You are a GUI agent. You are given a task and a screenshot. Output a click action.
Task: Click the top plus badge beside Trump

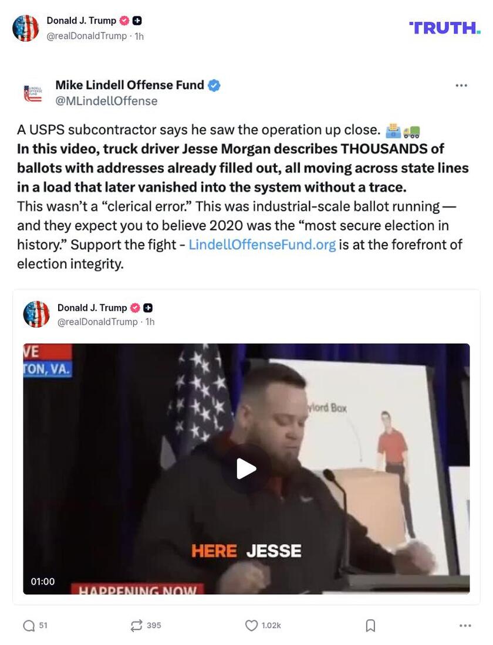pyautogui.click(x=137, y=21)
